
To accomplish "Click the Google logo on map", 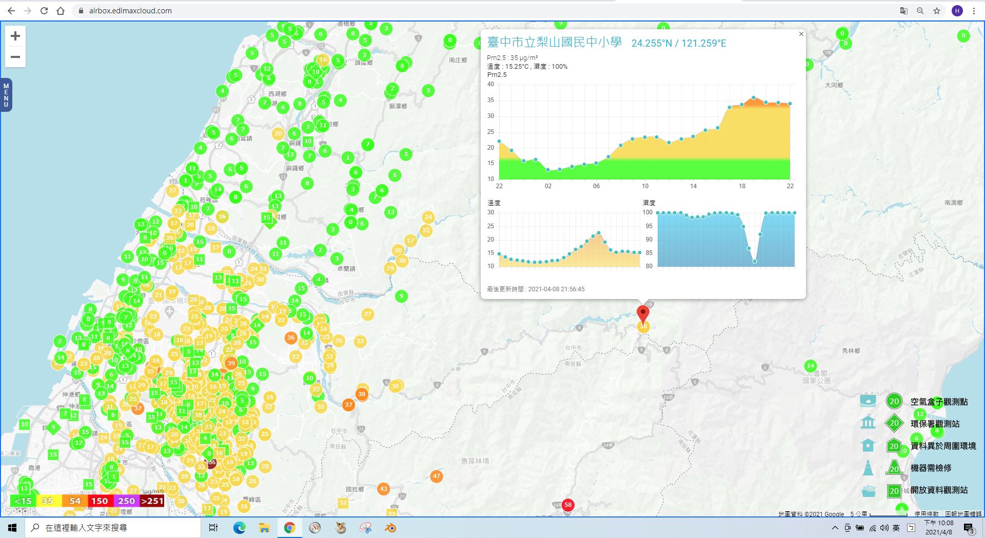I will pos(19,511).
